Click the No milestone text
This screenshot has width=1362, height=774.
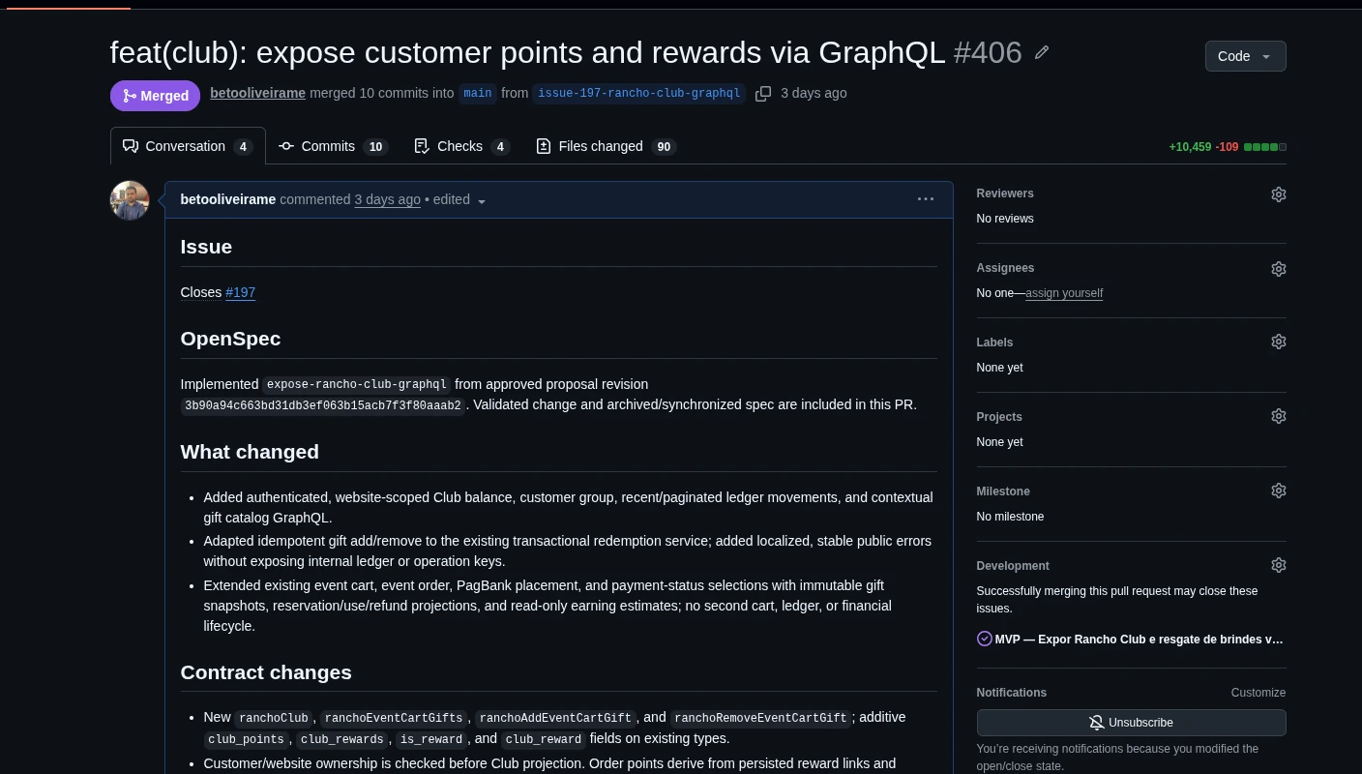(x=1010, y=517)
